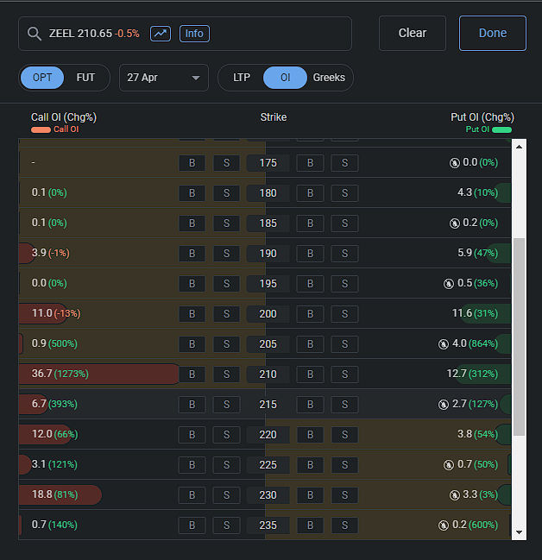Buy the 210 strike call
This screenshot has height=560, width=542.
pos(192,374)
